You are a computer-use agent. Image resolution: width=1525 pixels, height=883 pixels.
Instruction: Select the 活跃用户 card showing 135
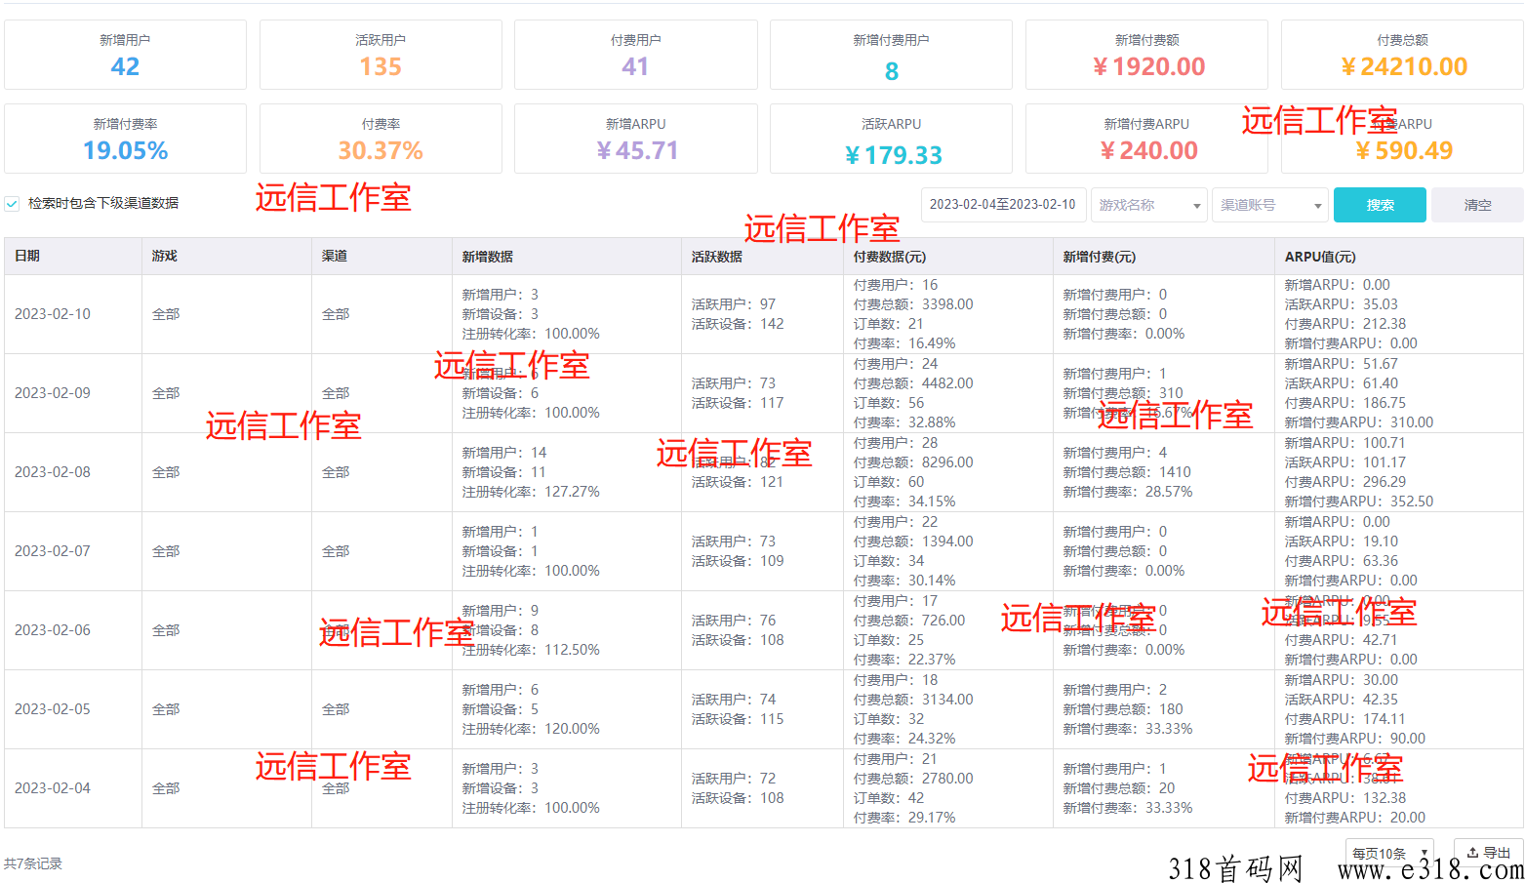click(381, 55)
